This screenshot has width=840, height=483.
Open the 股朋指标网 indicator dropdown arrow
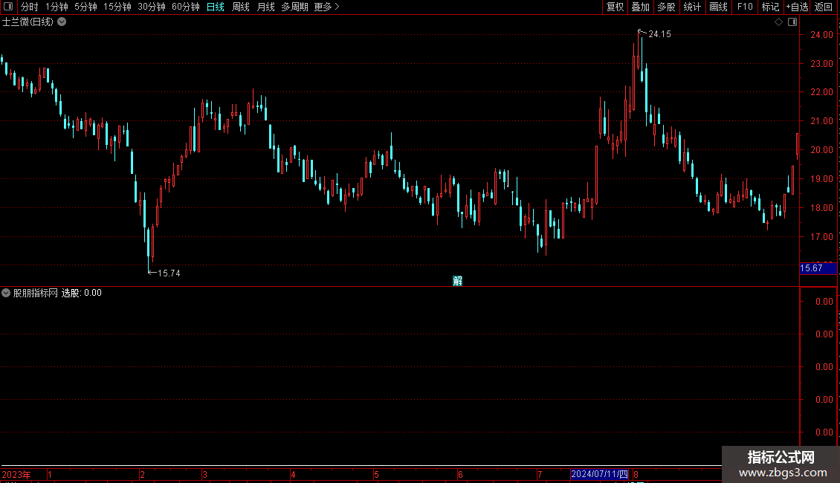coord(6,293)
